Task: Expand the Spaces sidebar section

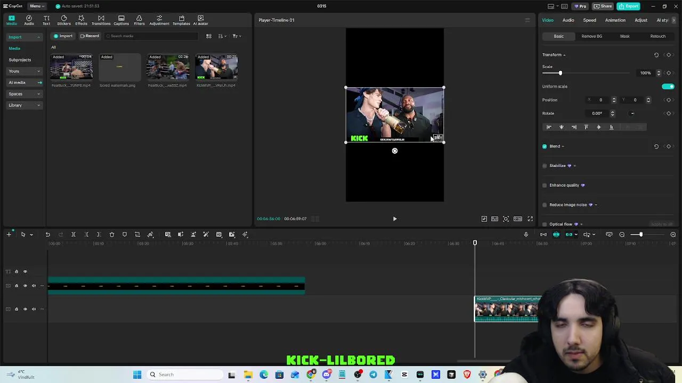Action: click(25, 94)
